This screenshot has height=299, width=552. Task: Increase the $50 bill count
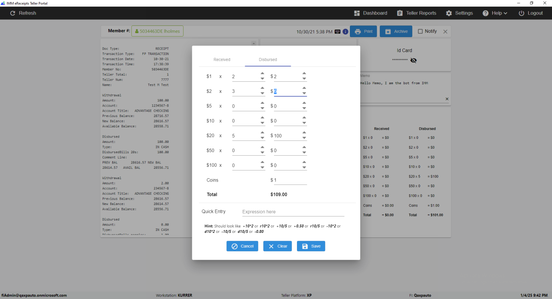[262, 148]
